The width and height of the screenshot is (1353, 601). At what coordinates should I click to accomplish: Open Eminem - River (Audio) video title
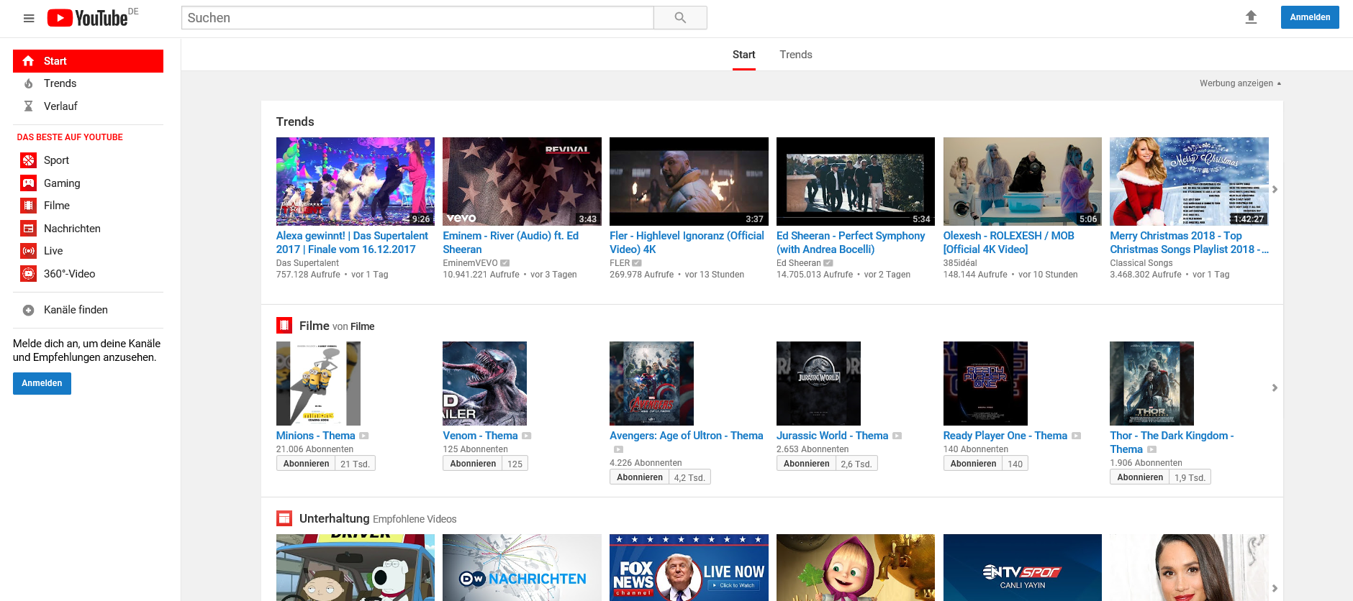pos(511,242)
